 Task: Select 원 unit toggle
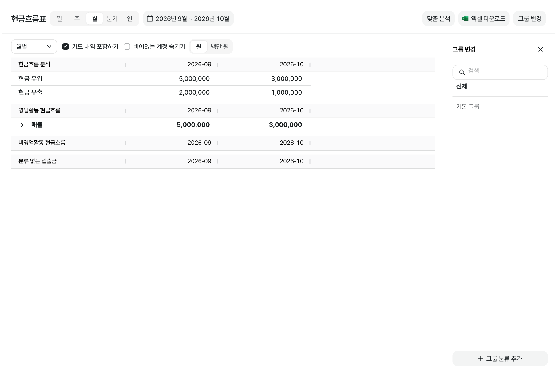(x=199, y=46)
